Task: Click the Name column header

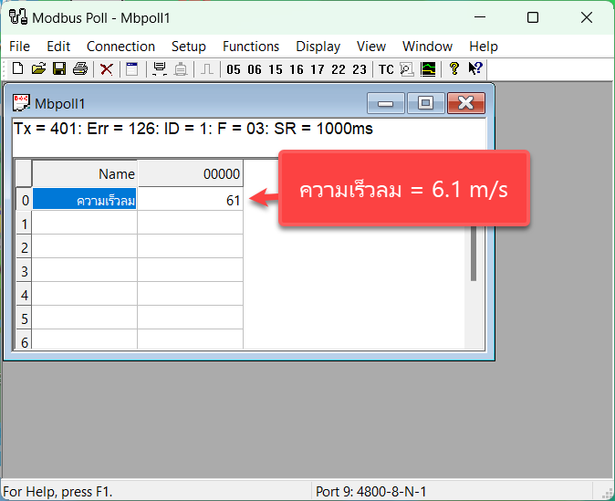Action: [84, 173]
